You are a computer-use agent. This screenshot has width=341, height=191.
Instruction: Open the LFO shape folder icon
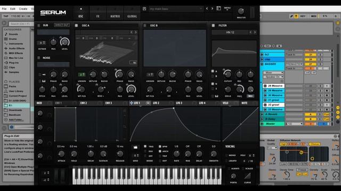(x=135, y=147)
